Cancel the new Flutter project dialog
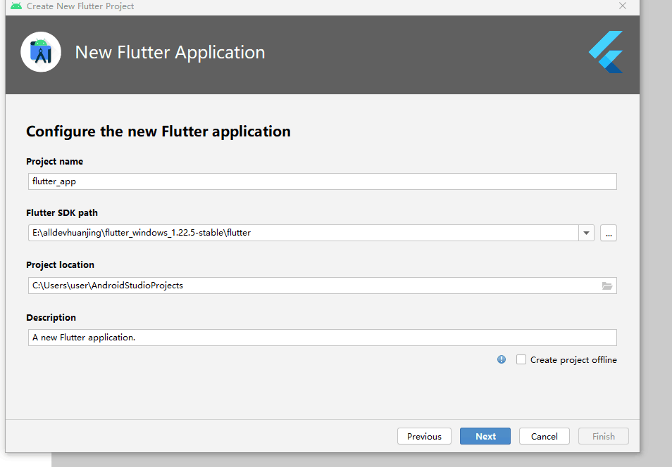The image size is (672, 467). tap(545, 436)
